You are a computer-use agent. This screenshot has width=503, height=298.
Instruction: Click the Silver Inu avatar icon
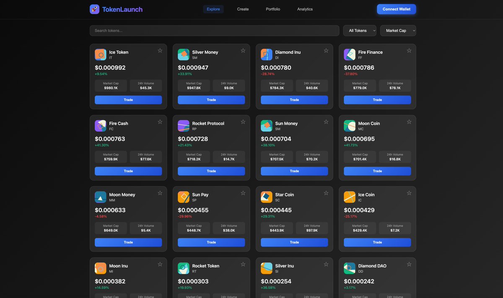point(267,268)
